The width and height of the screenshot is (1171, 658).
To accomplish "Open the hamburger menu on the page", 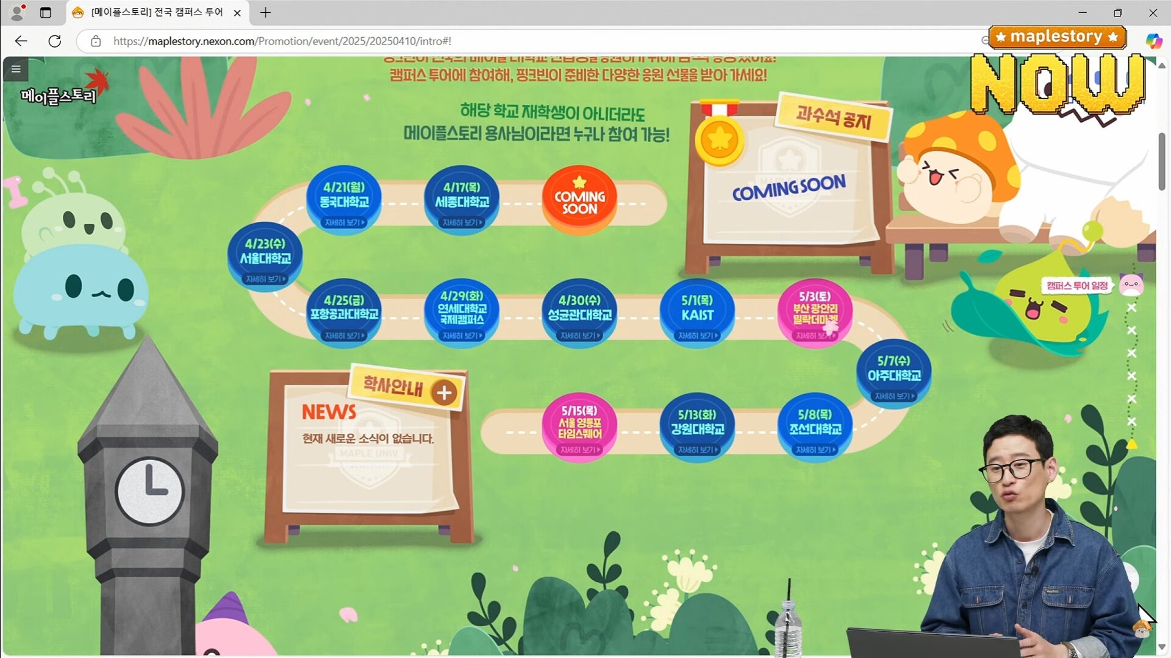I will pos(16,69).
